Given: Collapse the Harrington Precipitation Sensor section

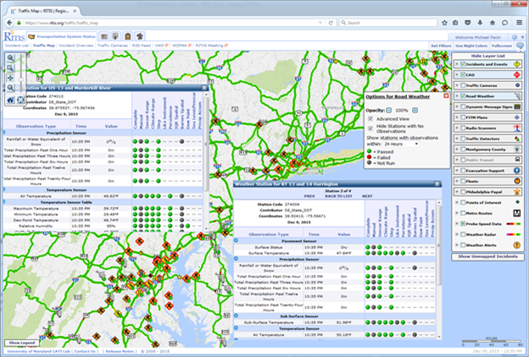Looking at the screenshot, I should coord(236,259).
